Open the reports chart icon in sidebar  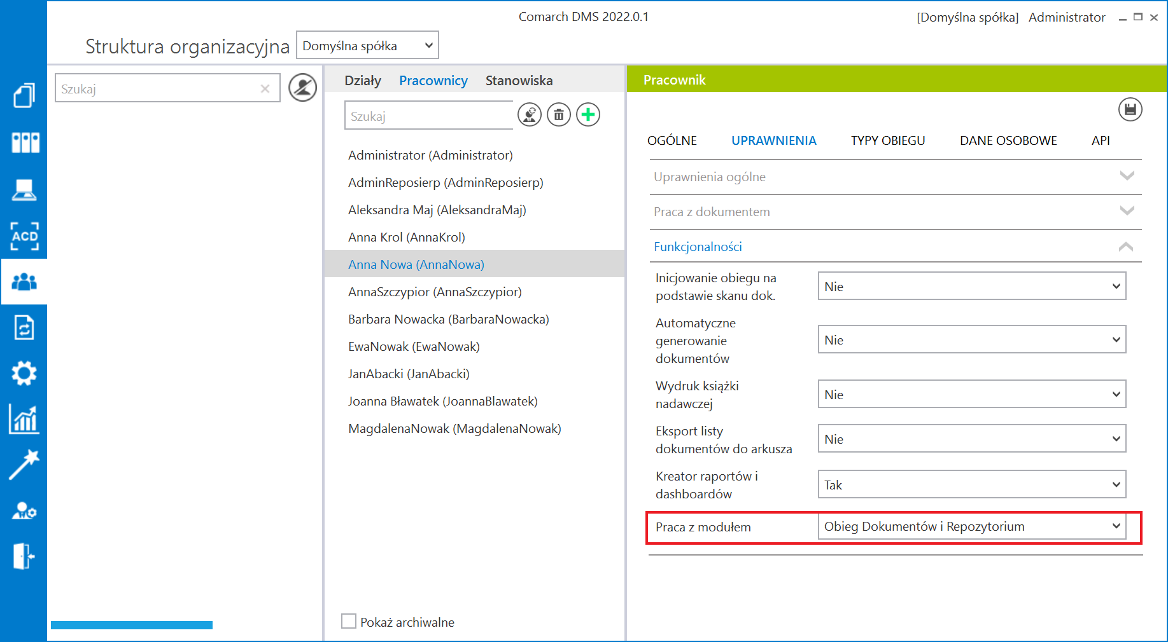(24, 420)
